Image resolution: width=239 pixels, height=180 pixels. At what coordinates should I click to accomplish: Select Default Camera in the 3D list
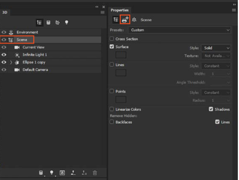[35, 70]
